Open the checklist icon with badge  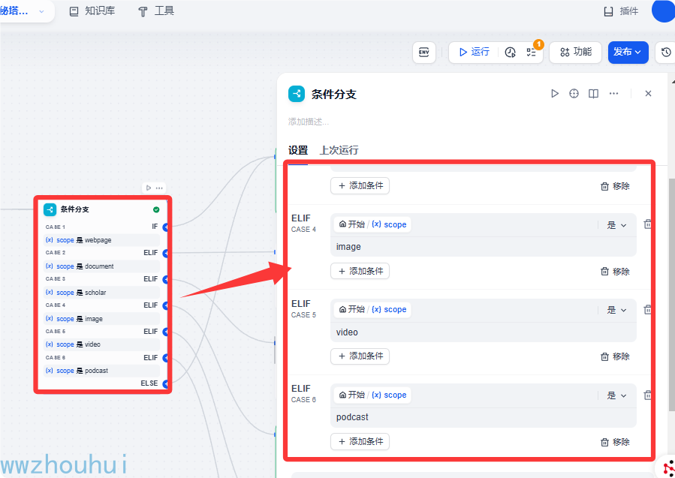(x=532, y=52)
